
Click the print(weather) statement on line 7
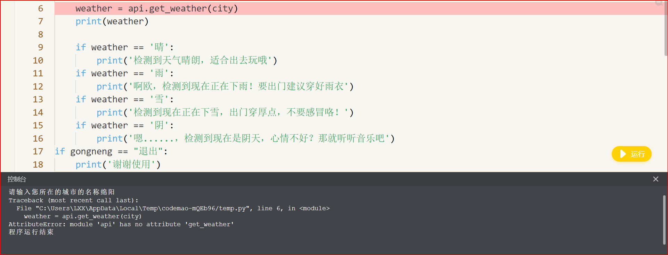click(112, 22)
